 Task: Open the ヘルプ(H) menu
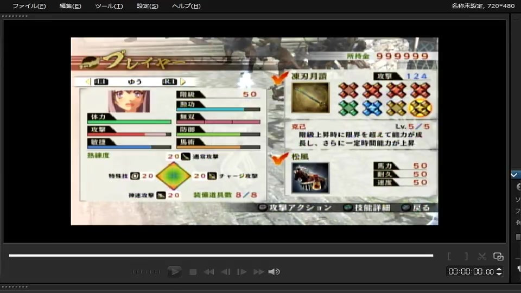186,6
